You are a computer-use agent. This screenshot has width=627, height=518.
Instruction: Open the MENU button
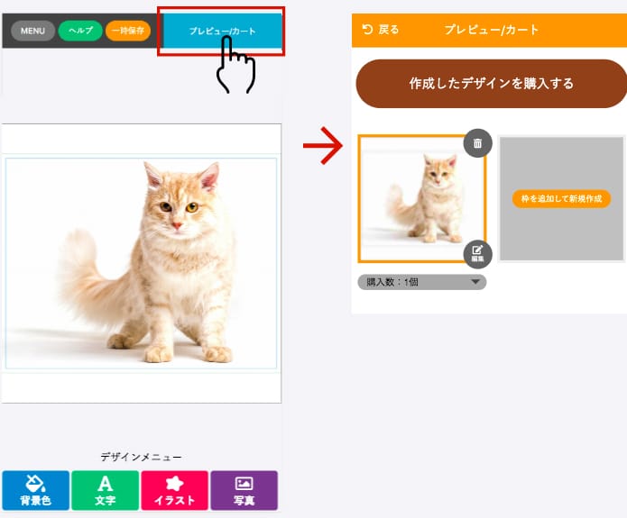point(32,31)
